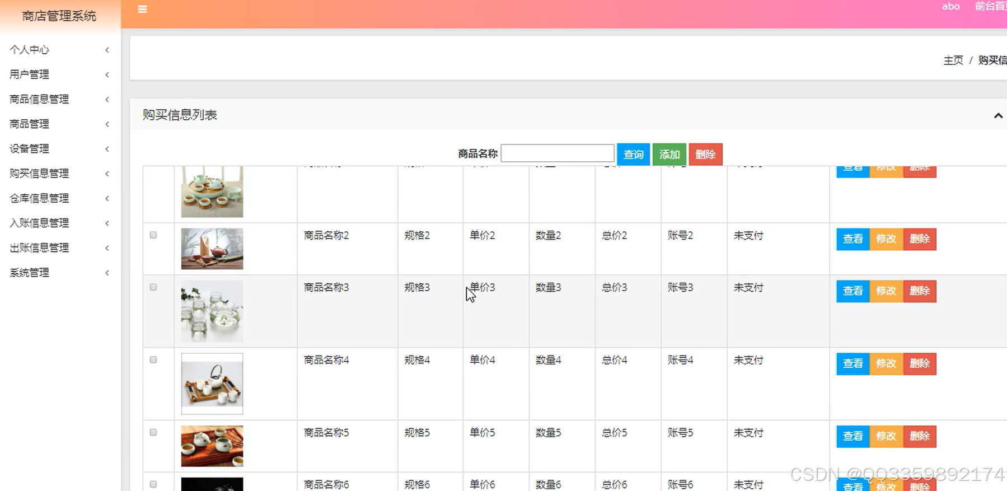Delete the 商品名称5 row

tap(920, 436)
